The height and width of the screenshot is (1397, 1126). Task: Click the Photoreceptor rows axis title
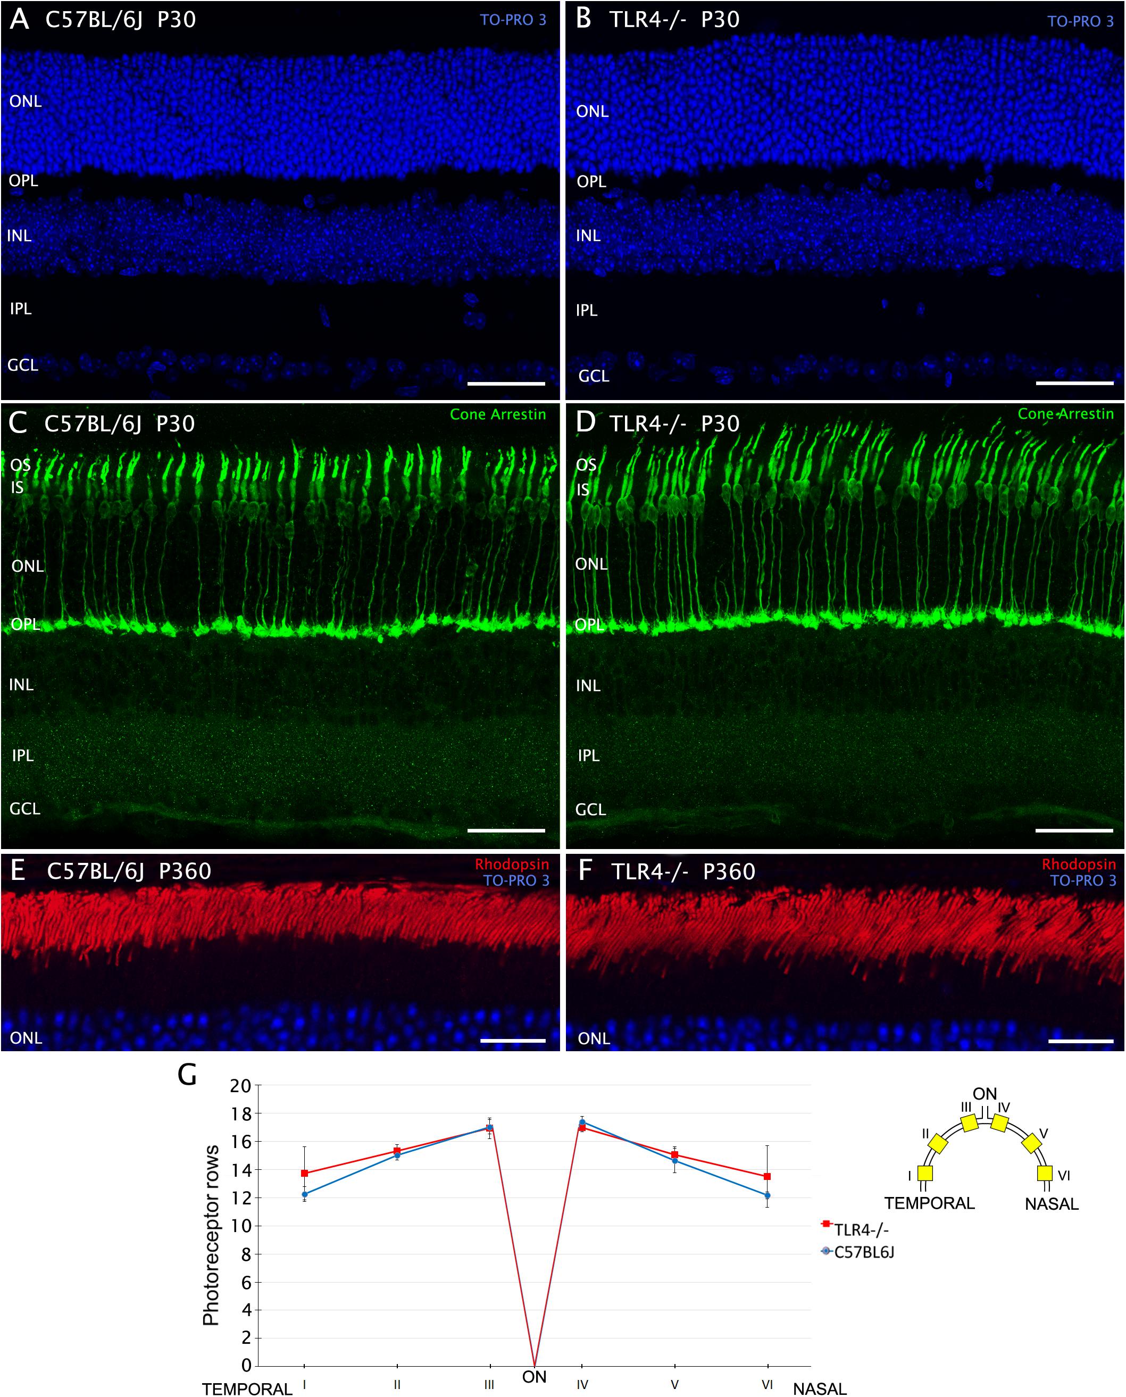(x=211, y=1235)
